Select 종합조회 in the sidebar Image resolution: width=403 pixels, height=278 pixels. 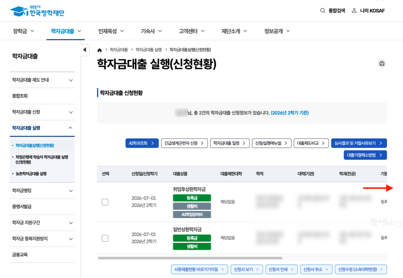(42, 96)
